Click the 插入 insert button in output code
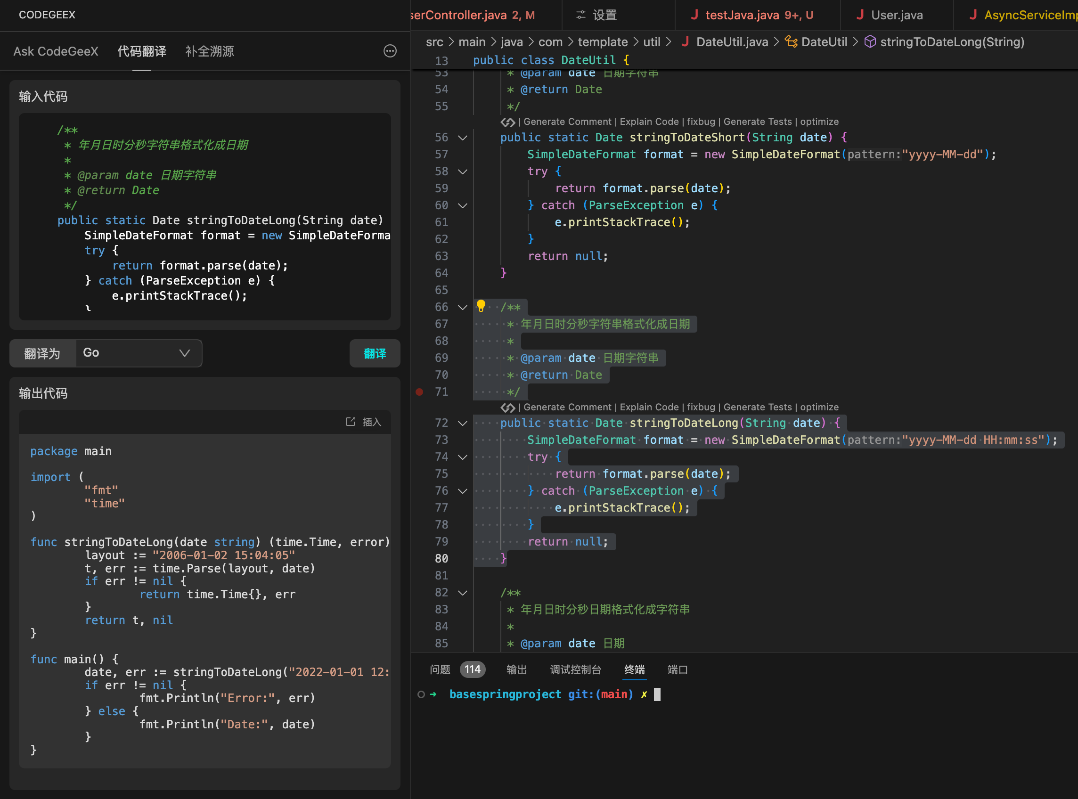Viewport: 1078px width, 799px height. pyautogui.click(x=364, y=422)
